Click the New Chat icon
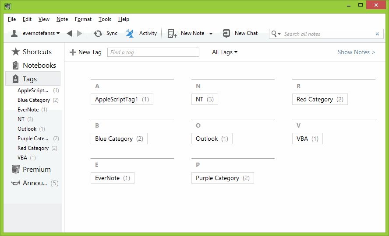 click(226, 33)
